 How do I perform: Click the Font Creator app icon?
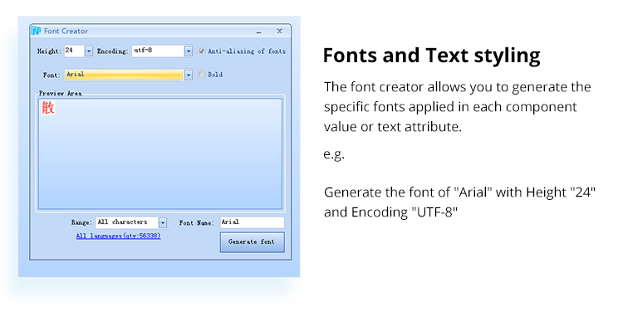(37, 31)
